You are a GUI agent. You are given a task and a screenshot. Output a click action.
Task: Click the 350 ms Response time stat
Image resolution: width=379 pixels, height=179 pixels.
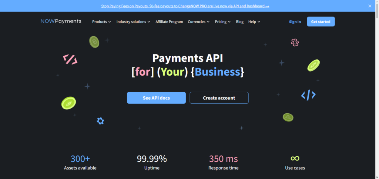(x=223, y=163)
